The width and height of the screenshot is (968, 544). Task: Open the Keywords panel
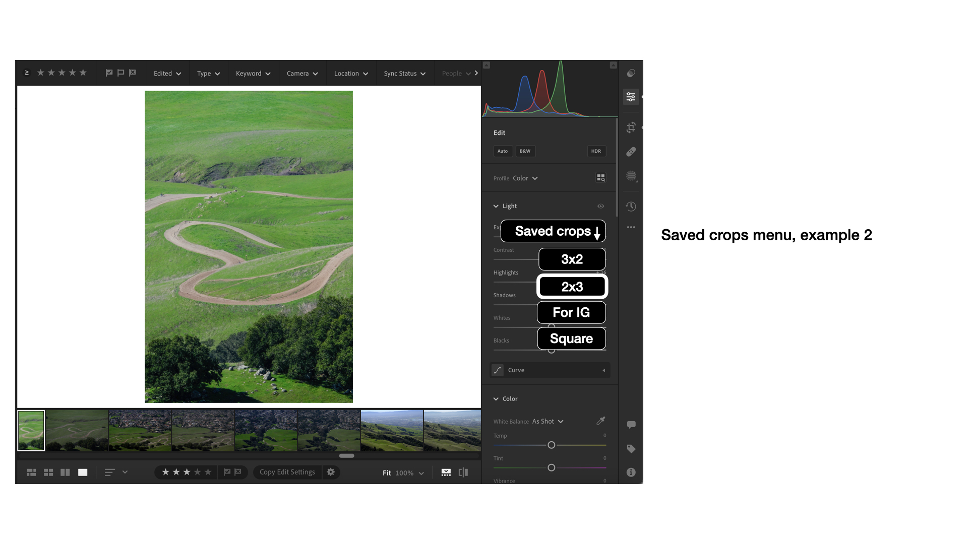pyautogui.click(x=631, y=448)
